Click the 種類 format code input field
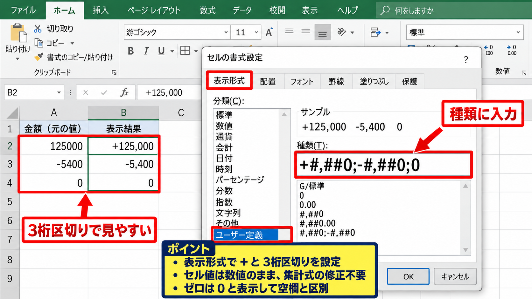532x299 pixels. pyautogui.click(x=383, y=165)
